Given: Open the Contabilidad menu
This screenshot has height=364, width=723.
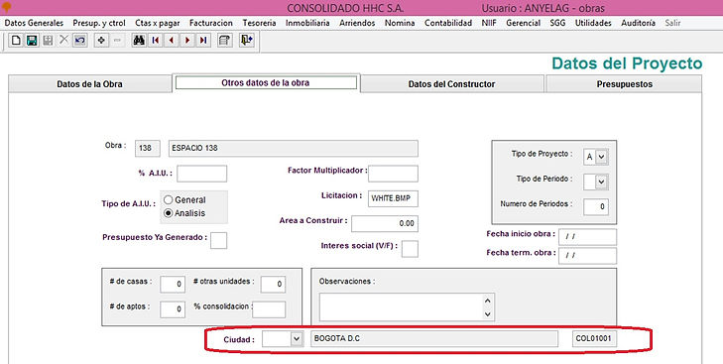Looking at the screenshot, I should pyautogui.click(x=448, y=23).
